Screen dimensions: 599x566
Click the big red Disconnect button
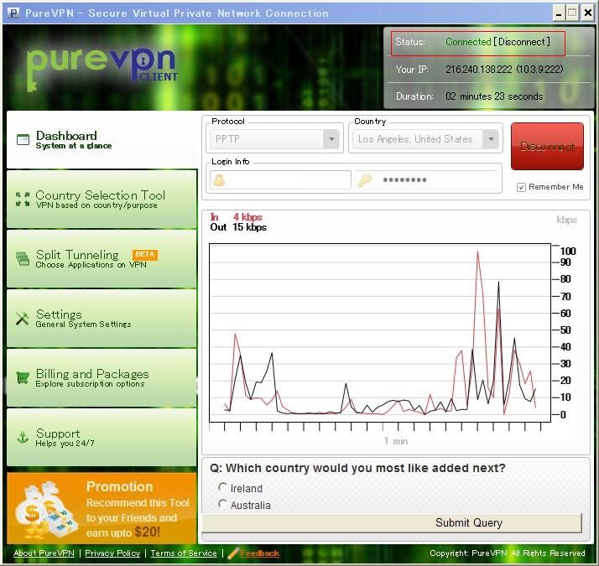tap(547, 146)
